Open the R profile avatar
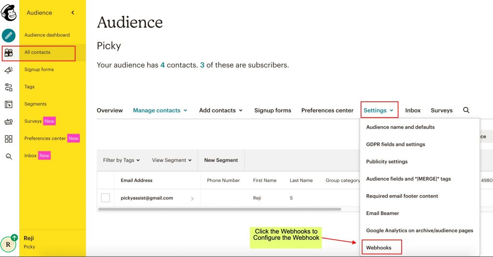This screenshot has width=493, height=257. (8, 244)
